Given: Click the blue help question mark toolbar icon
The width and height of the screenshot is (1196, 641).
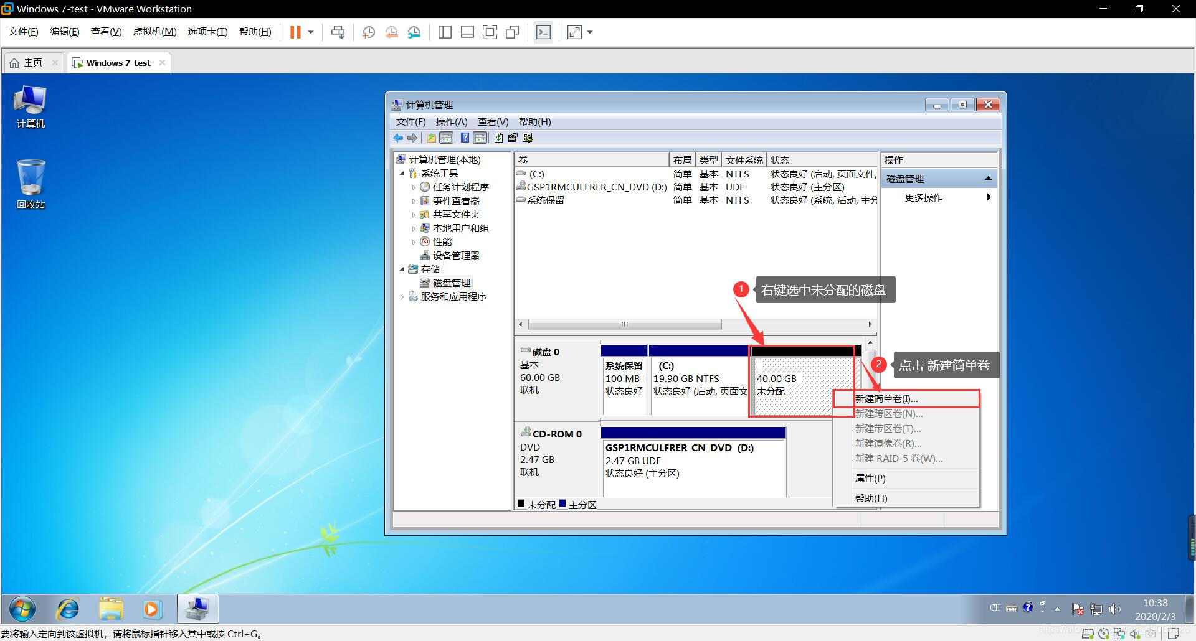Looking at the screenshot, I should pos(465,138).
